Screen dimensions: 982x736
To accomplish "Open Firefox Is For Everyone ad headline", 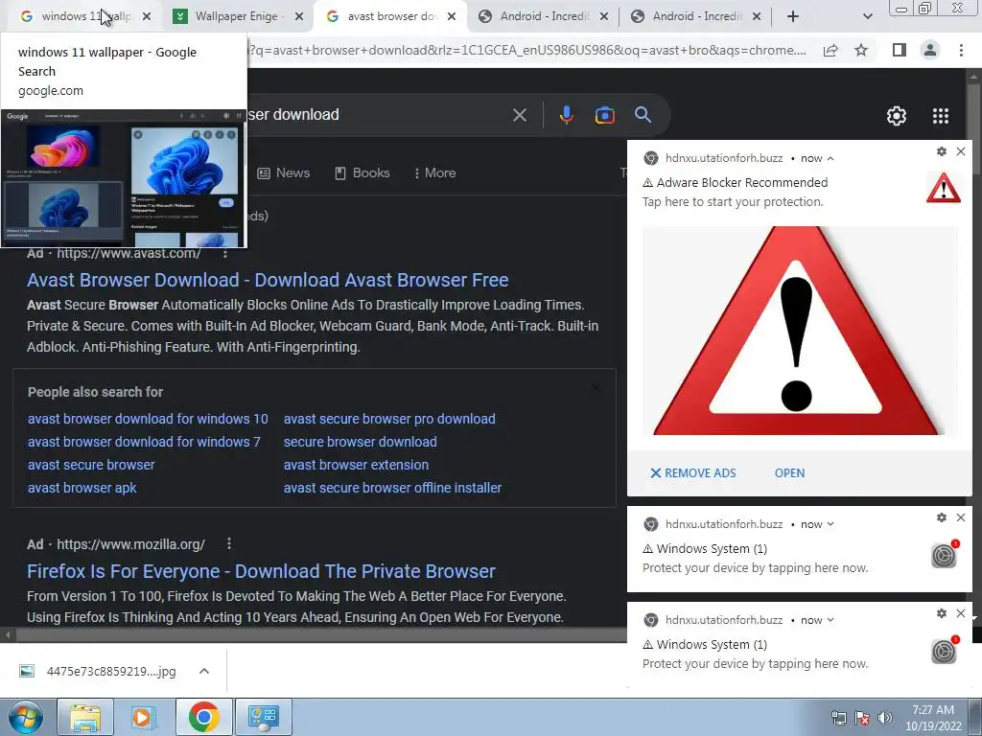I will (261, 571).
